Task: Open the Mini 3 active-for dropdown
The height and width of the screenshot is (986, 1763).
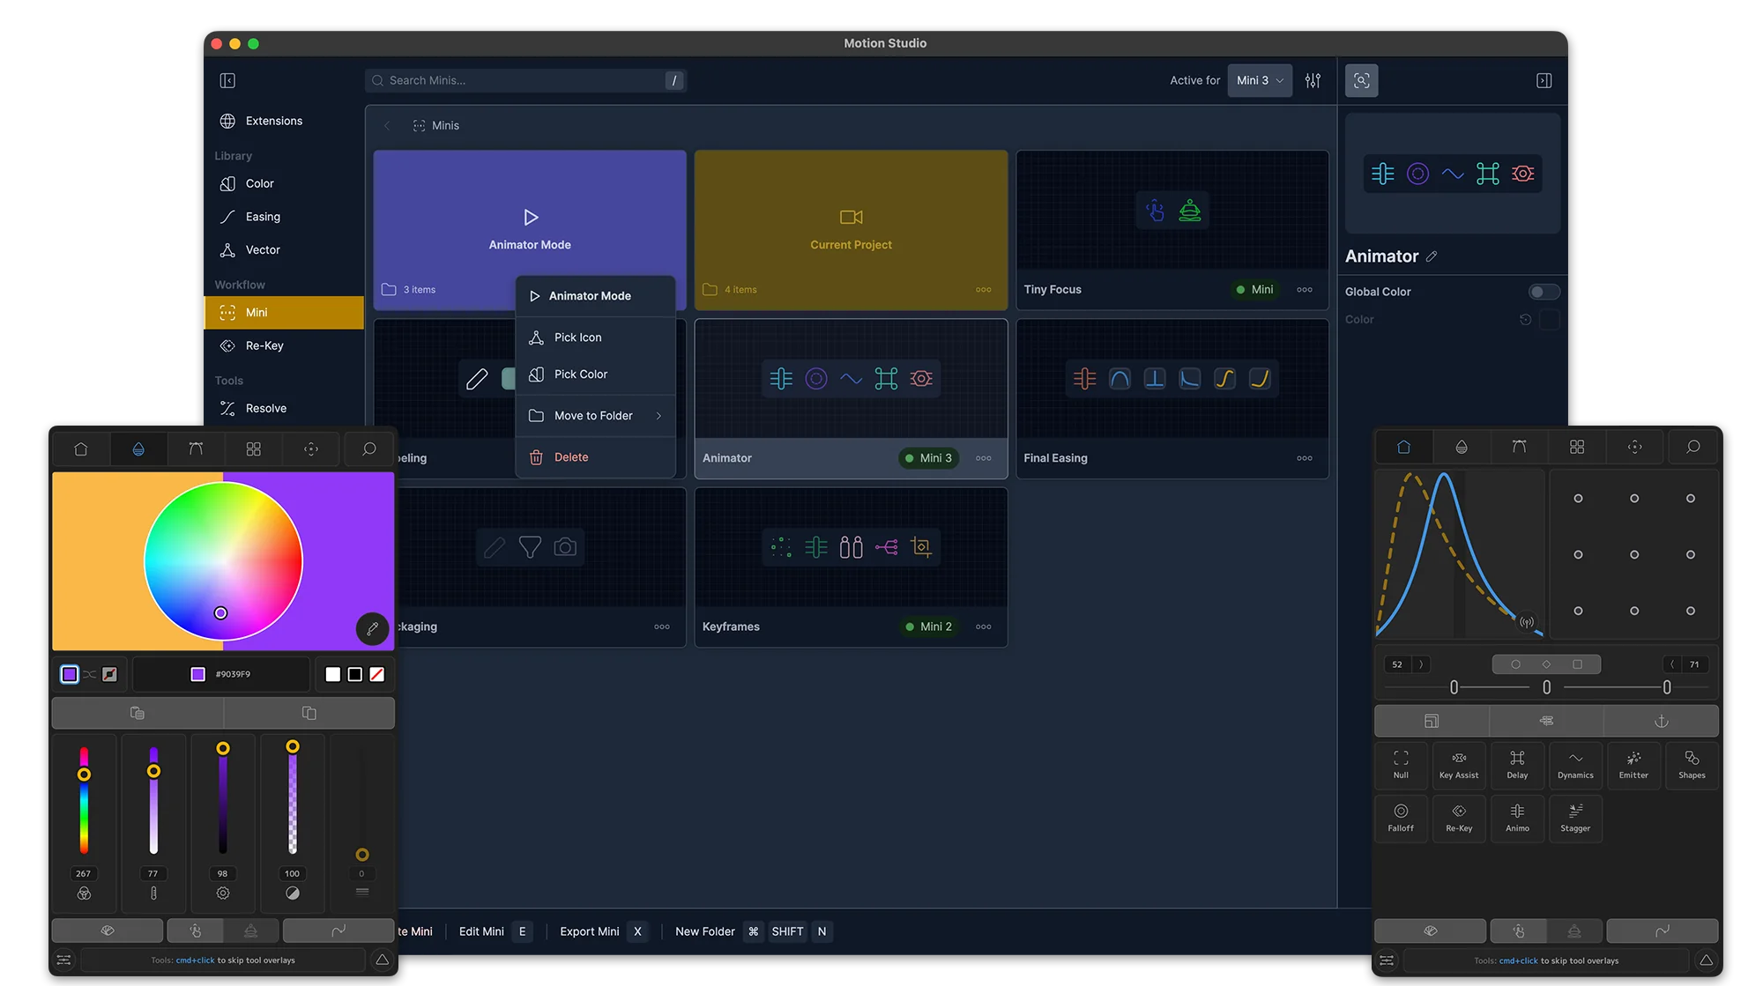Action: 1260,80
